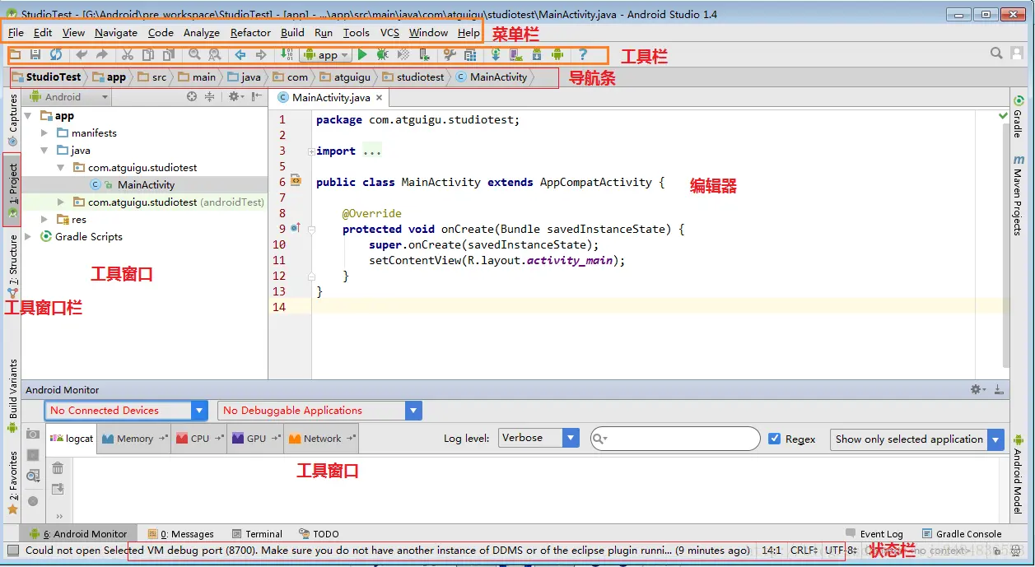Click the logcat search input field

(675, 439)
